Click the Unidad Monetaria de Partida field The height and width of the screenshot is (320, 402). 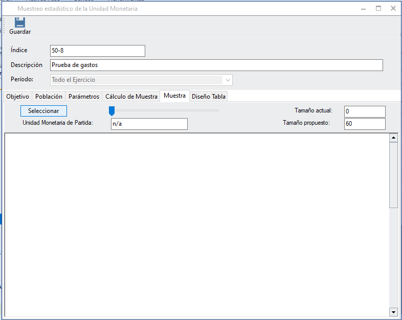coord(149,124)
